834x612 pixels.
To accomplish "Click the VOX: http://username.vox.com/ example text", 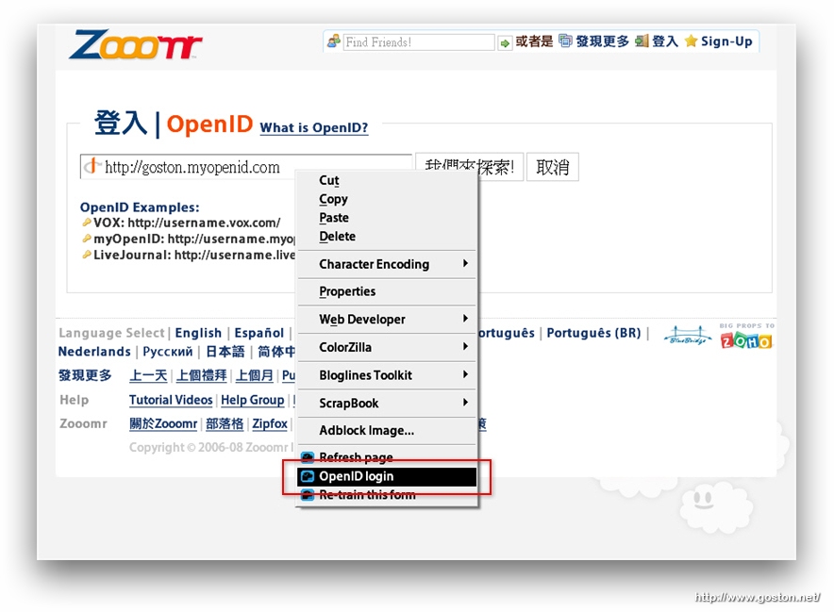I will click(x=187, y=223).
